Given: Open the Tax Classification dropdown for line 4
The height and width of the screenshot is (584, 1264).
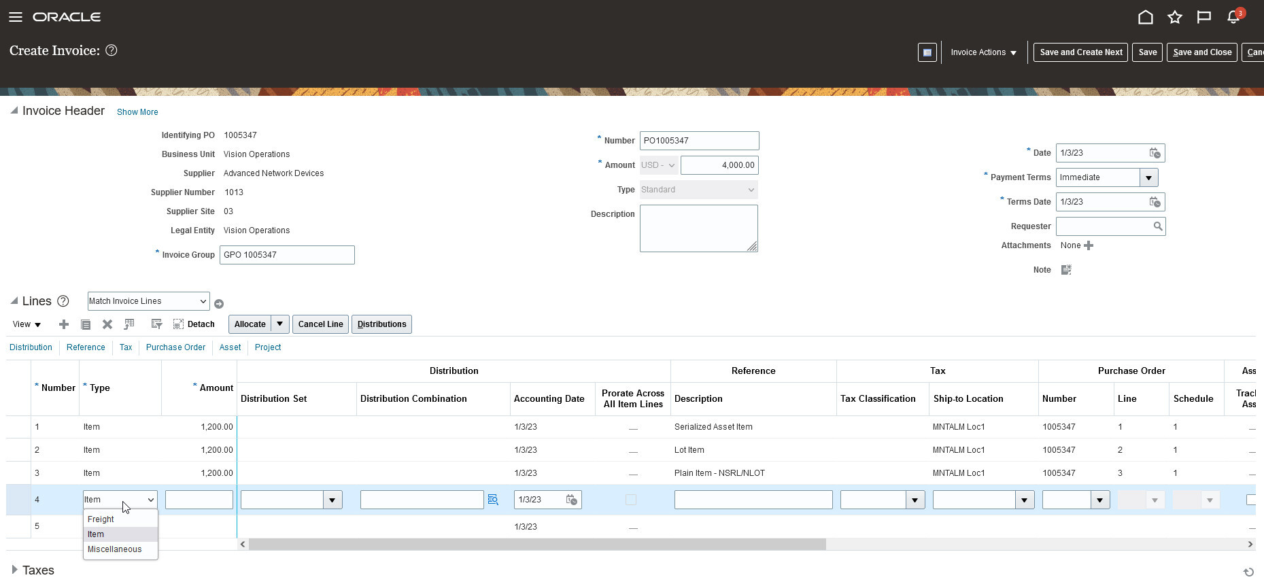Looking at the screenshot, I should coord(915,500).
